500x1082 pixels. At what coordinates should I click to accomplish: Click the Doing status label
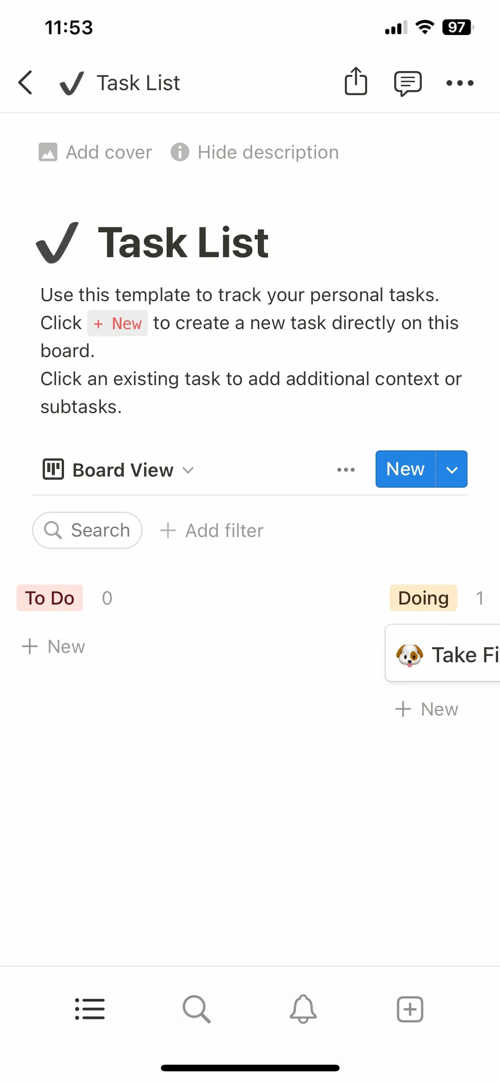coord(423,598)
